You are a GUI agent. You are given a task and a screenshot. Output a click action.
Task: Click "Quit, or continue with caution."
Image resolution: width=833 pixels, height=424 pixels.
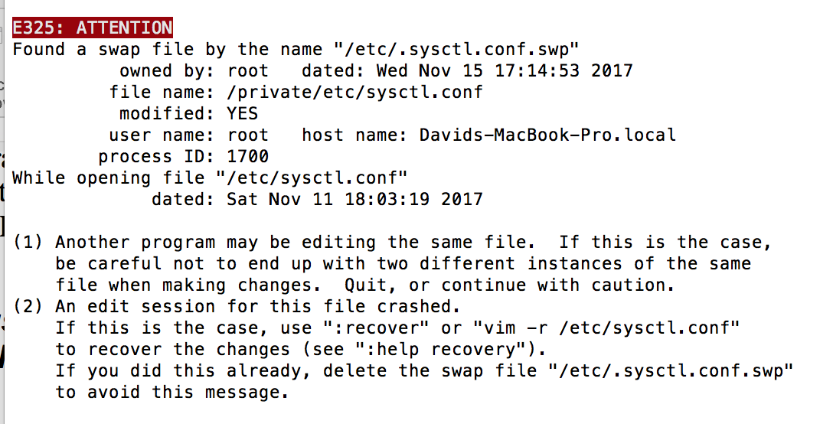[x=509, y=285]
